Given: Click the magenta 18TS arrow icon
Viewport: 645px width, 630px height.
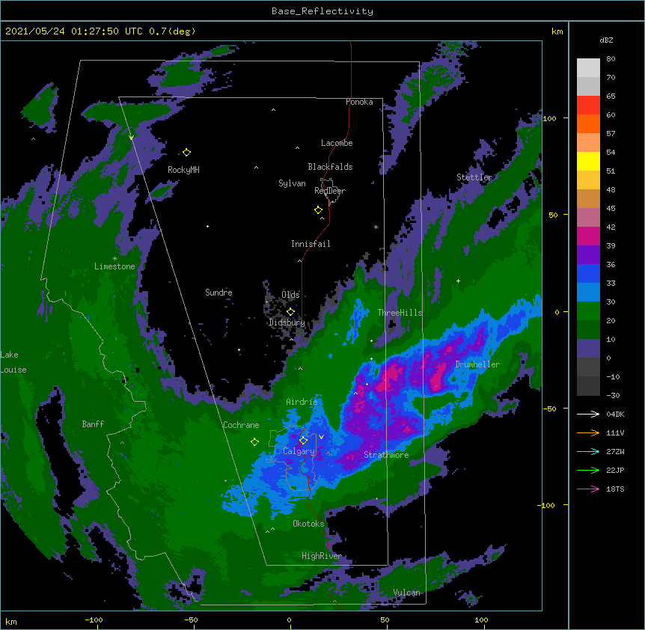Looking at the screenshot, I should [x=588, y=489].
